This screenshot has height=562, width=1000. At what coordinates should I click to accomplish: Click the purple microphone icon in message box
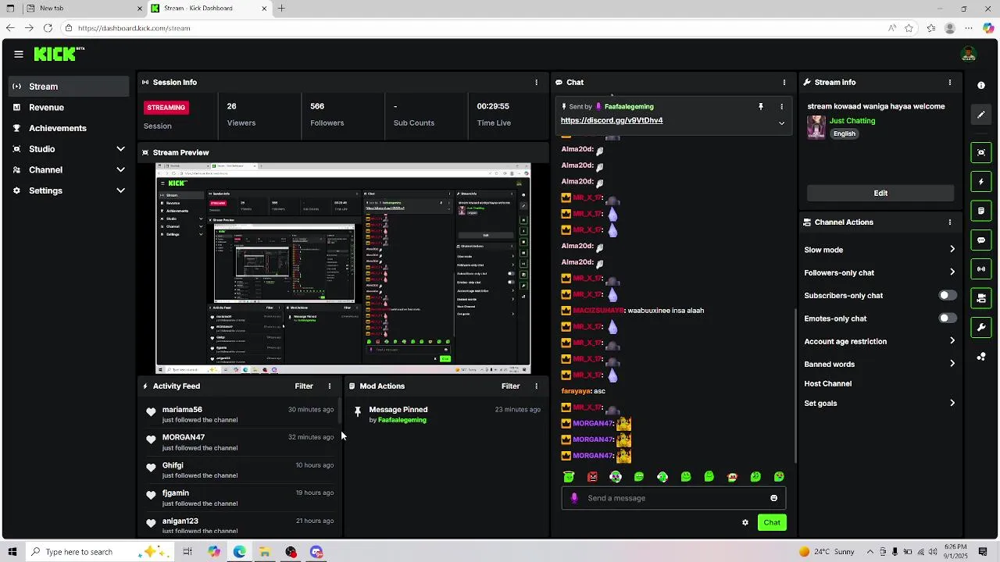[x=574, y=498]
